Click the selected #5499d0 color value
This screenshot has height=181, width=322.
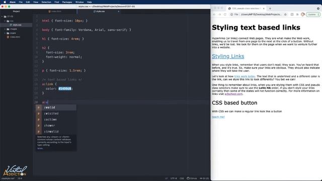click(x=65, y=88)
